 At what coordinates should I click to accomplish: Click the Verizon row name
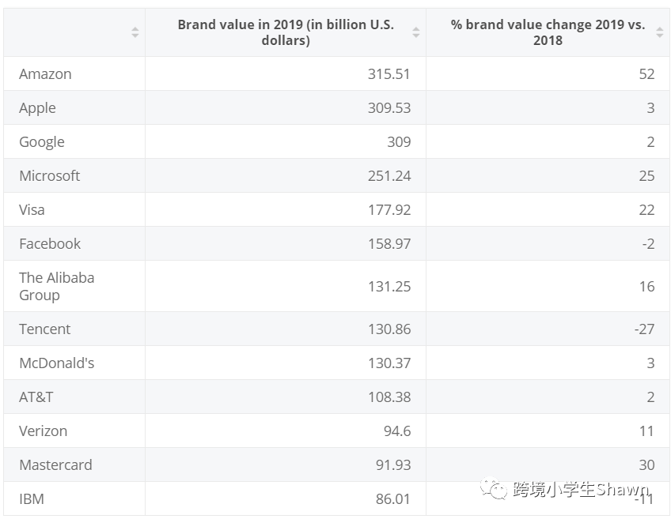(43, 431)
